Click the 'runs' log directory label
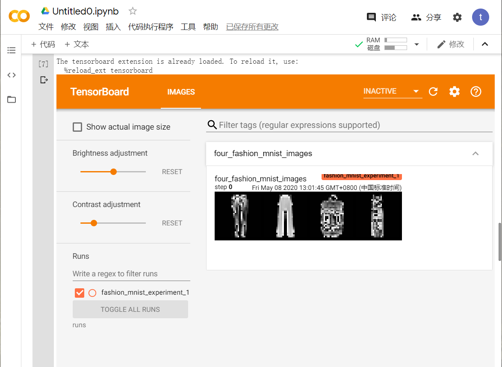This screenshot has width=502, height=367. pyautogui.click(x=79, y=325)
